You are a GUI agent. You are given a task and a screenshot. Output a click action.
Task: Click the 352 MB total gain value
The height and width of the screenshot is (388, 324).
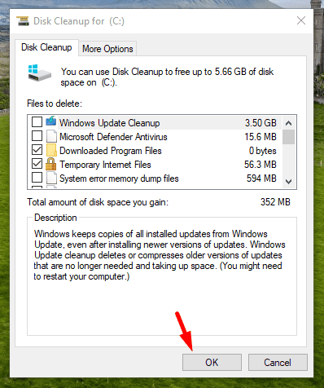(275, 202)
